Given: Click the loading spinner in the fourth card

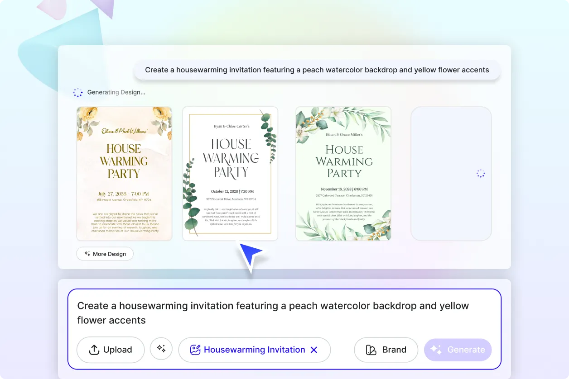Looking at the screenshot, I should click(x=480, y=173).
